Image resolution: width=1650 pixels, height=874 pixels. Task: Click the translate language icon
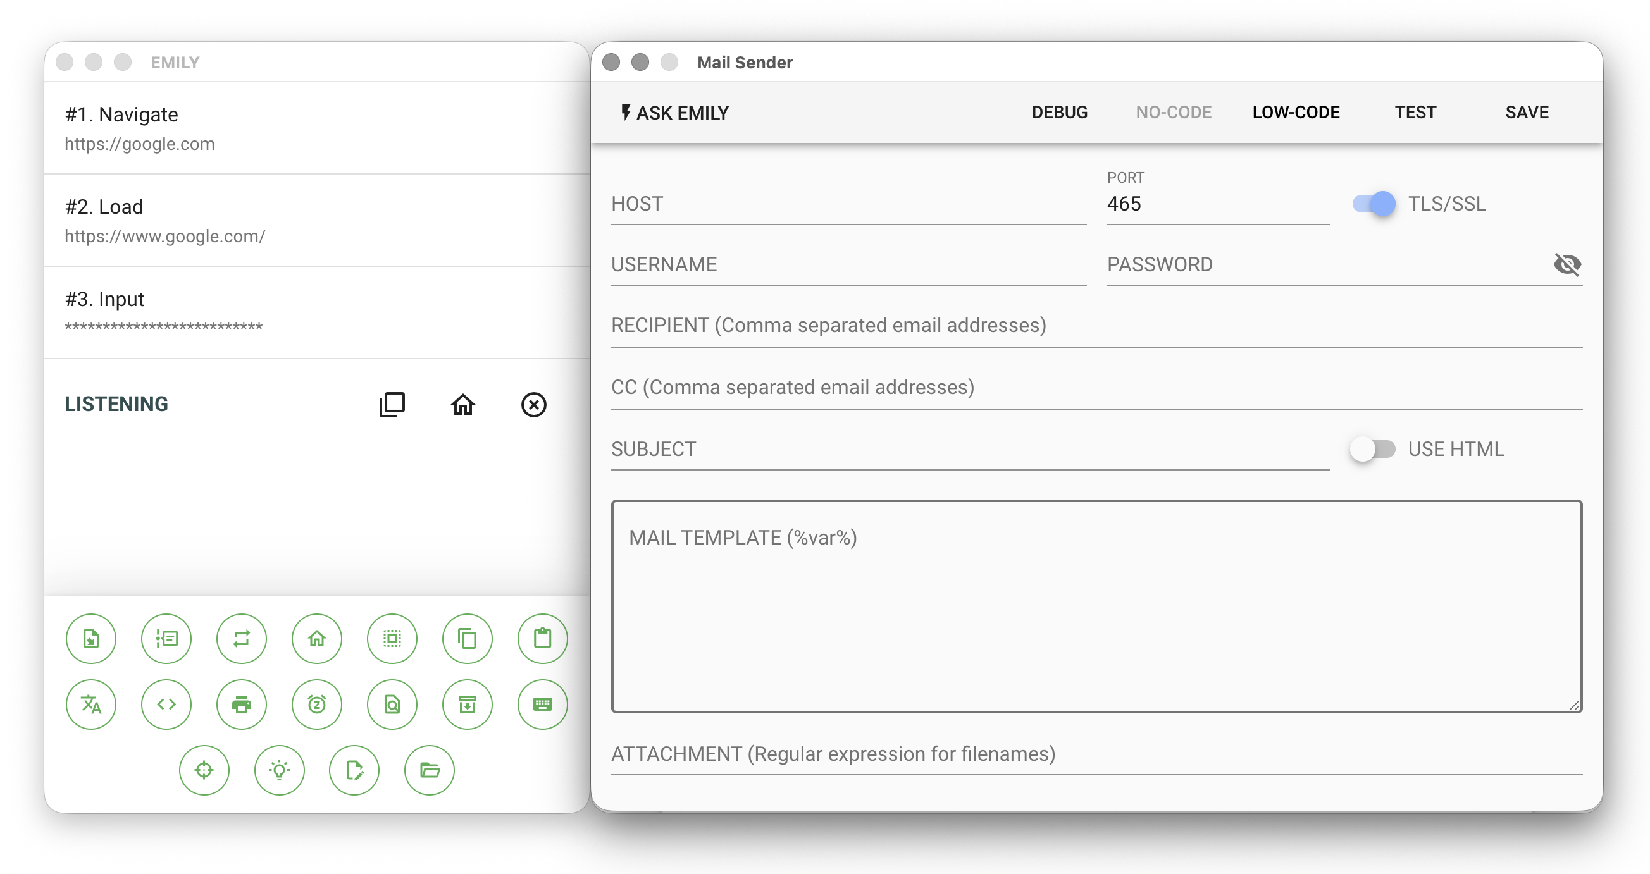(x=91, y=705)
